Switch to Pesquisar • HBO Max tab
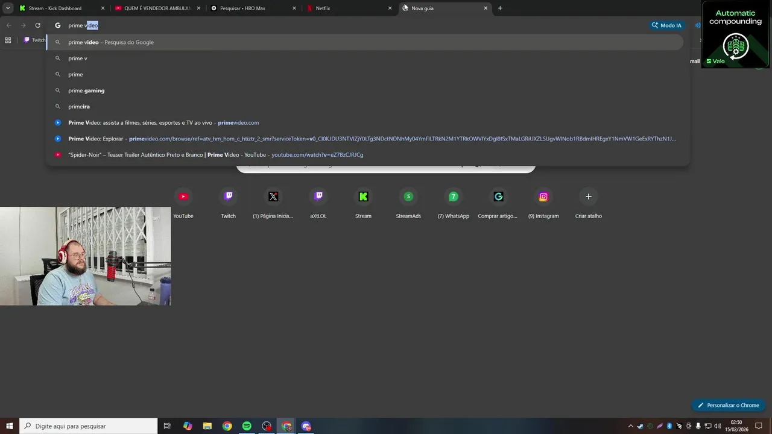 [253, 8]
